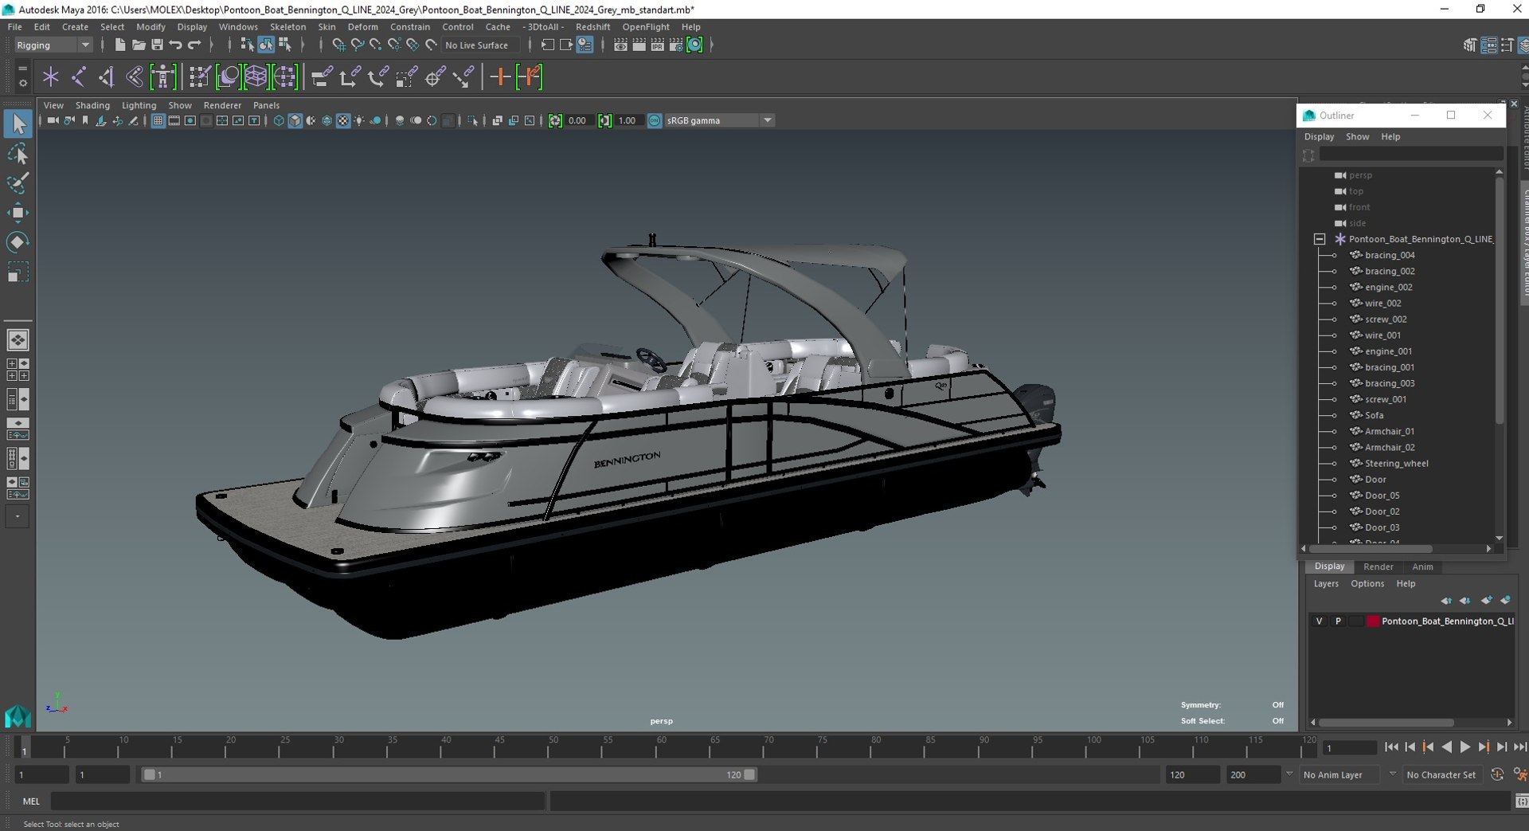Open a scene file using the folder icon
Viewport: 1529px width, 831px height.
139,45
